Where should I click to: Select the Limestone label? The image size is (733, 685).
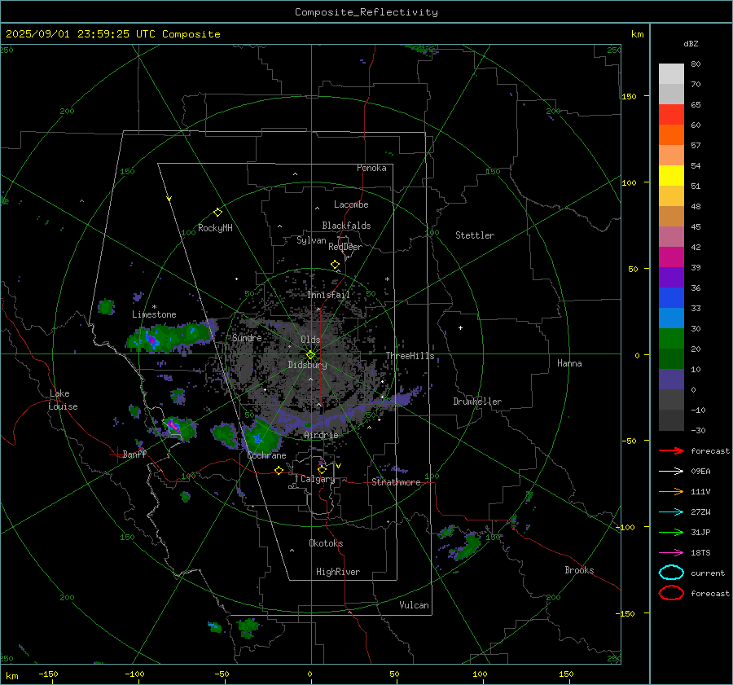tap(154, 314)
